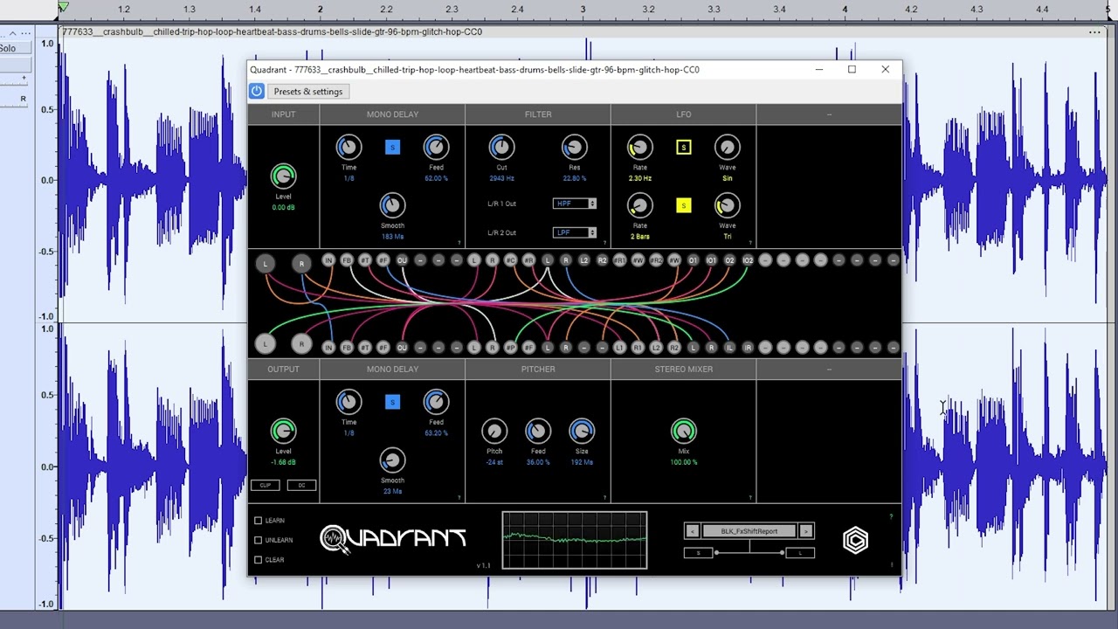
Task: Click the hexagon company logo icon
Action: pos(855,541)
